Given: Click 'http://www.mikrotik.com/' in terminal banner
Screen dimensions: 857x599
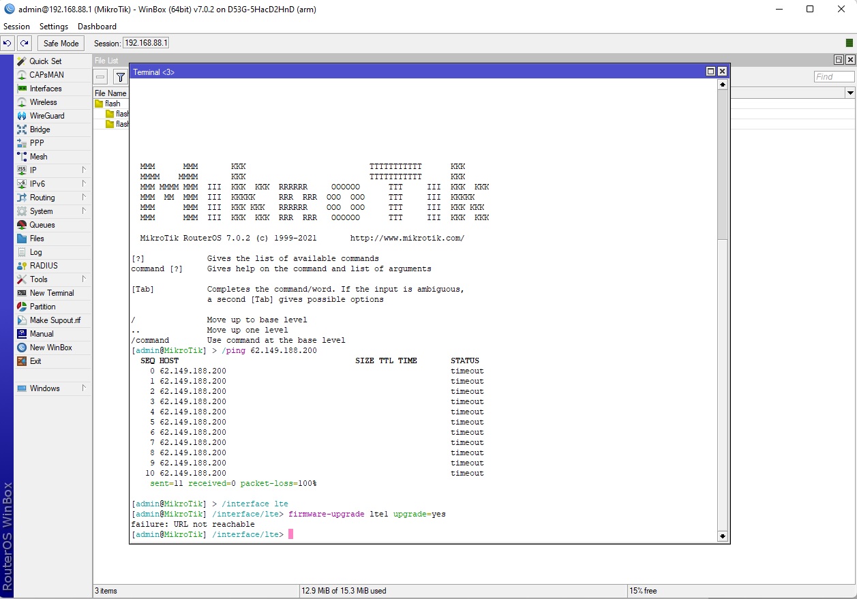Looking at the screenshot, I should 407,238.
